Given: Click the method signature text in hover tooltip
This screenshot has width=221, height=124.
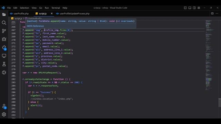Looking at the screenshot, I should coord(80,21).
